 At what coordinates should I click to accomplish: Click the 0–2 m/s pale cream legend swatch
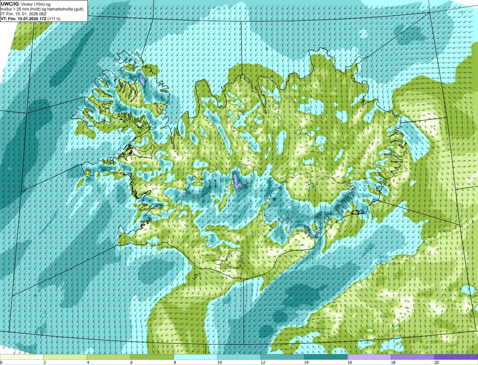[x=22, y=357]
